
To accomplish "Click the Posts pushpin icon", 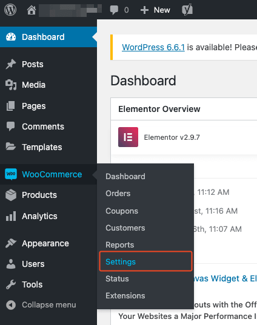I will coord(11,64).
